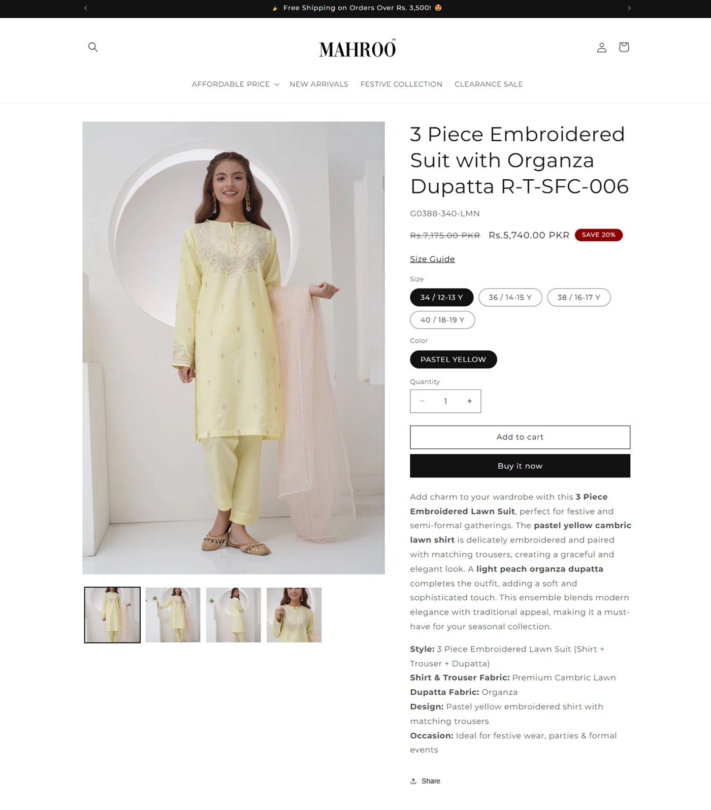This screenshot has height=810, width=711.
Task: Open the account login icon
Action: [x=602, y=47]
